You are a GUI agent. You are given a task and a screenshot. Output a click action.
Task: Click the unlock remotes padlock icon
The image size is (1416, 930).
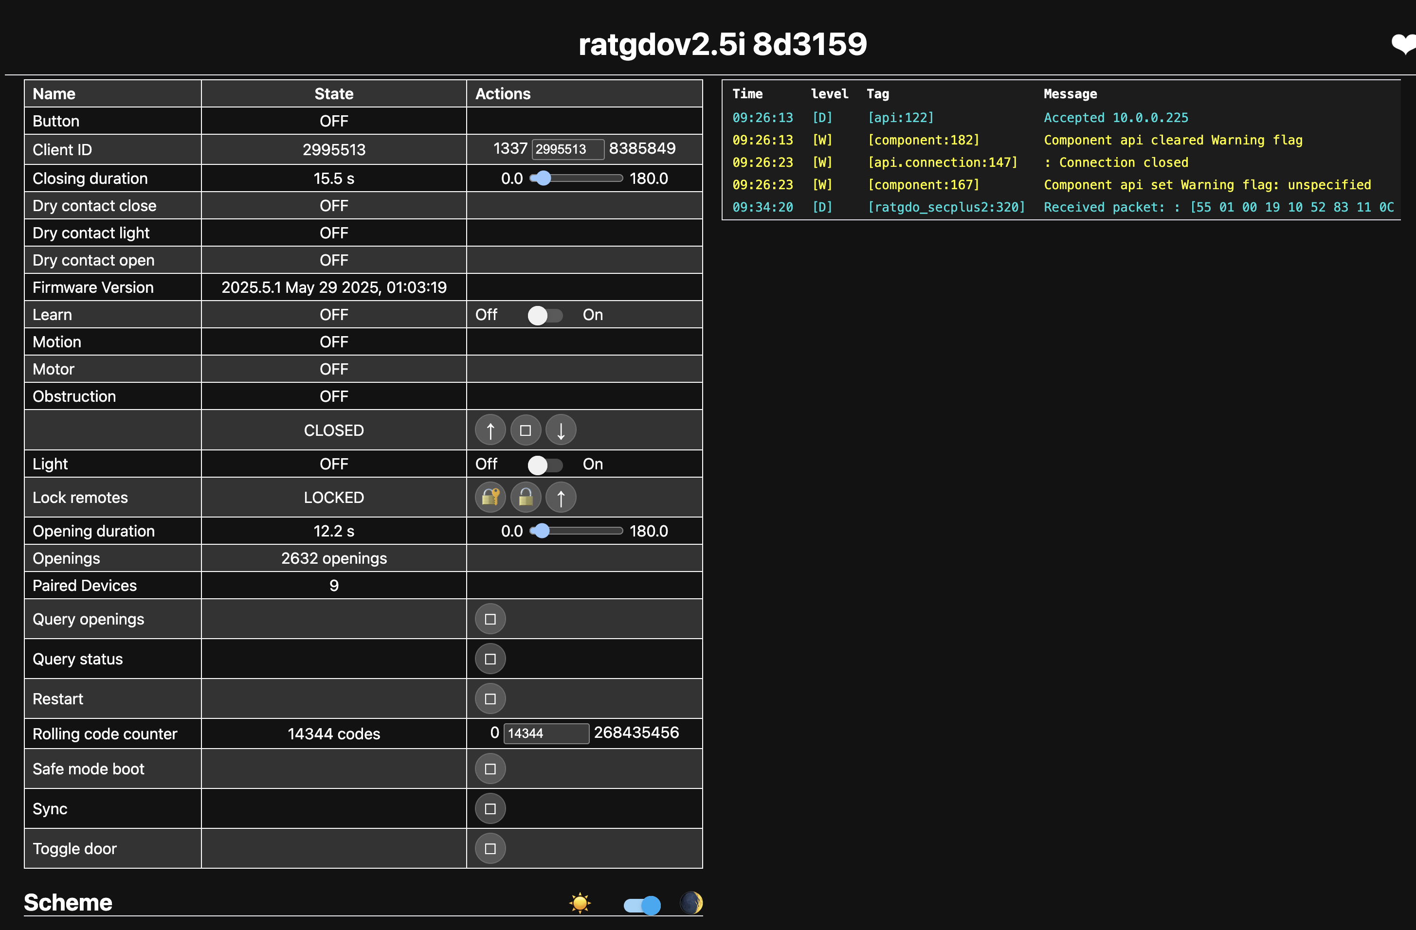click(526, 497)
